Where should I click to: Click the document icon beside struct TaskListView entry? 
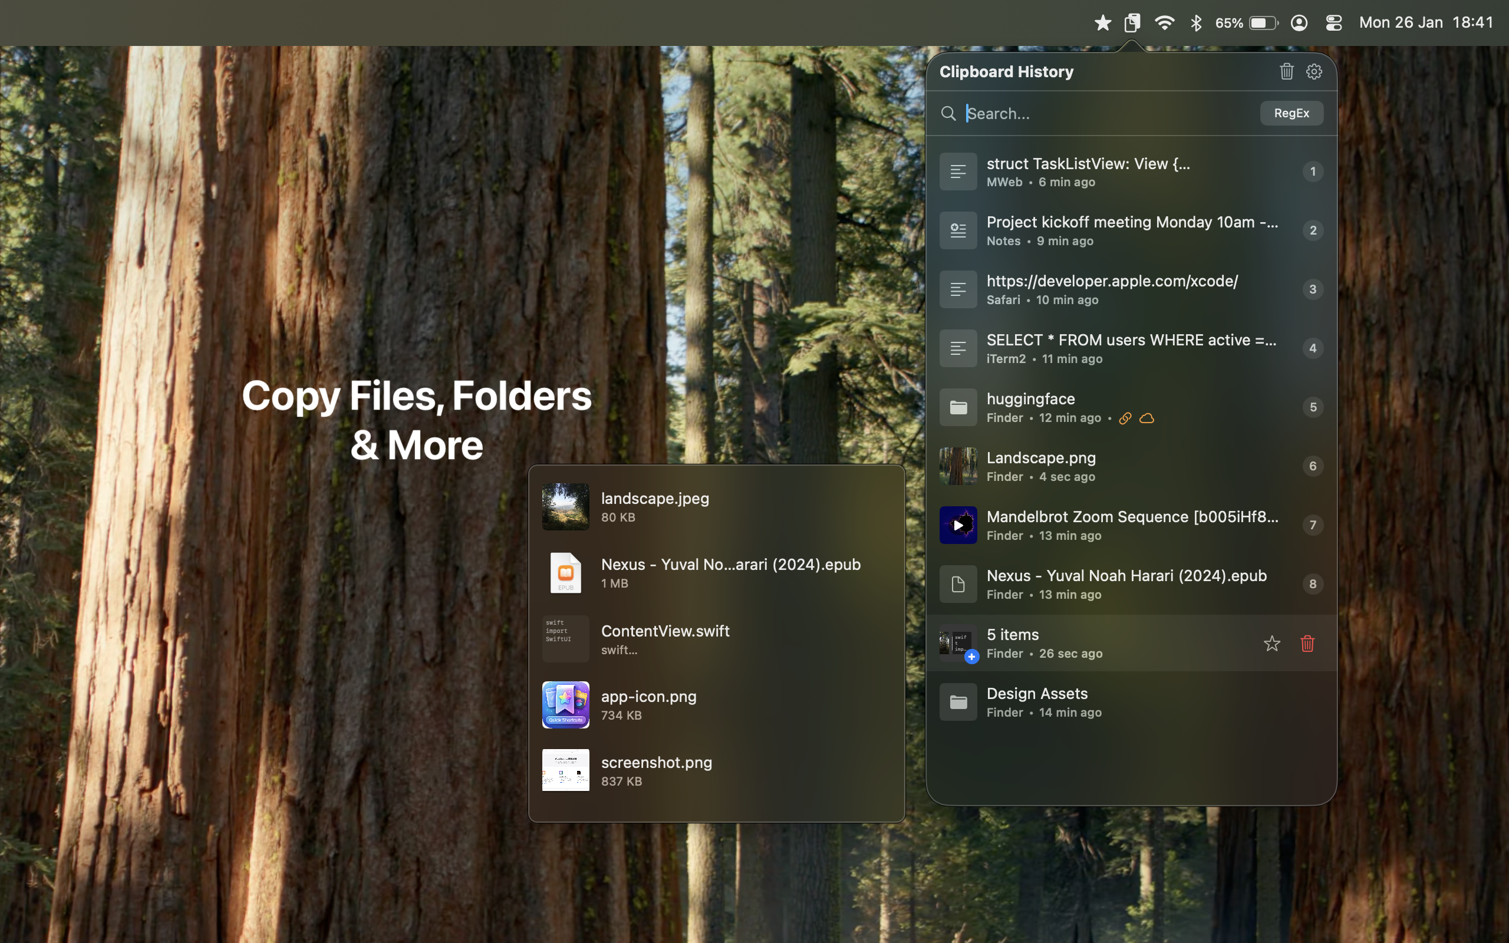point(958,171)
